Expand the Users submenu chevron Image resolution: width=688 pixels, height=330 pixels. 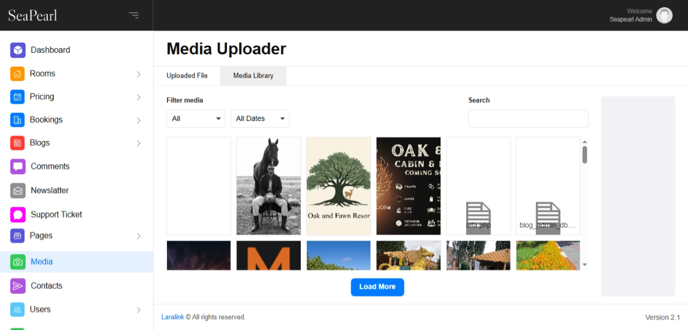click(x=139, y=310)
